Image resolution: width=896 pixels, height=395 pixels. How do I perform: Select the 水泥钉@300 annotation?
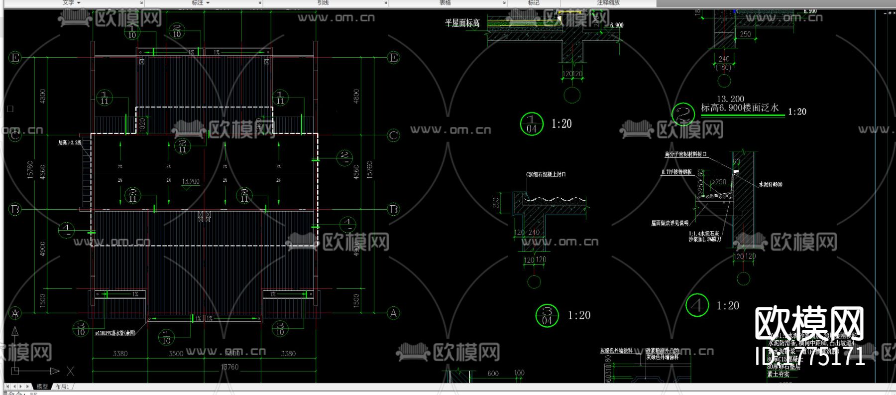pyautogui.click(x=770, y=184)
